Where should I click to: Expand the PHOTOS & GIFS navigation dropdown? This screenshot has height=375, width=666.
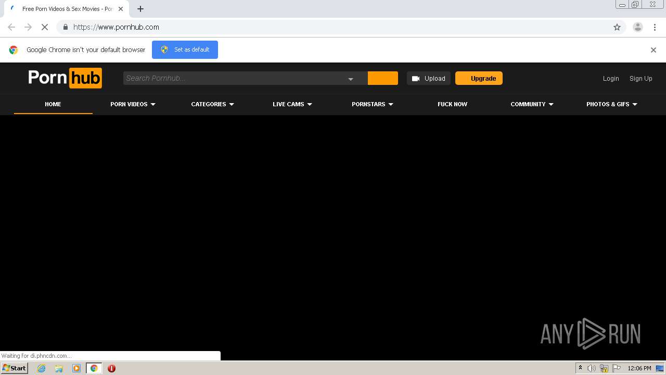(611, 104)
